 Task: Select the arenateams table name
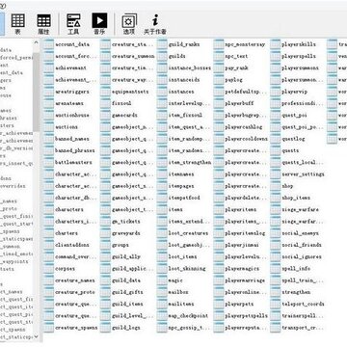tap(69, 103)
